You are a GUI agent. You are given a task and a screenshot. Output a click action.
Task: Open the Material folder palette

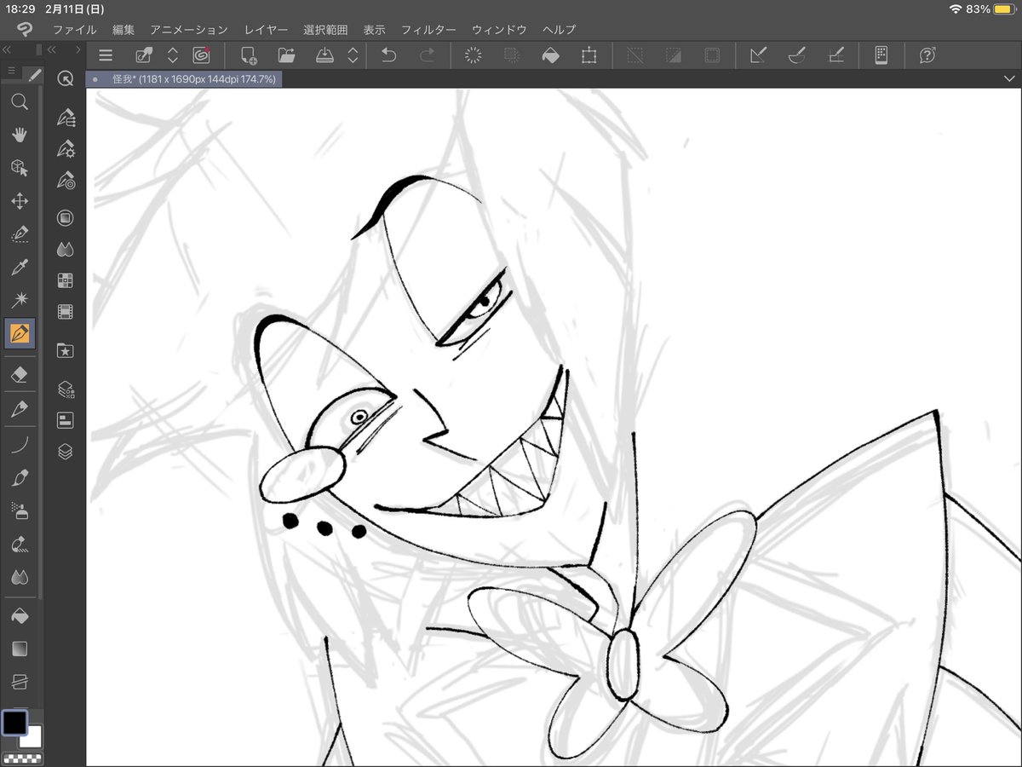click(66, 350)
